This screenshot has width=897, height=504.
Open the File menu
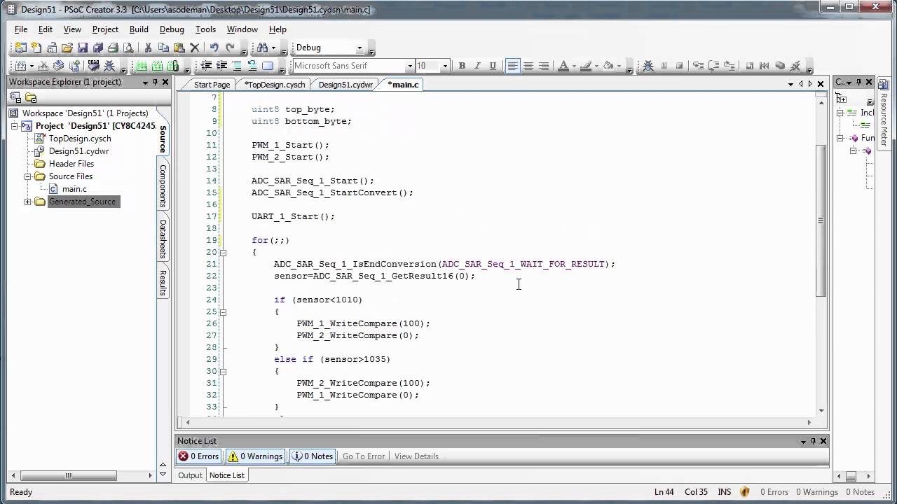[21, 29]
